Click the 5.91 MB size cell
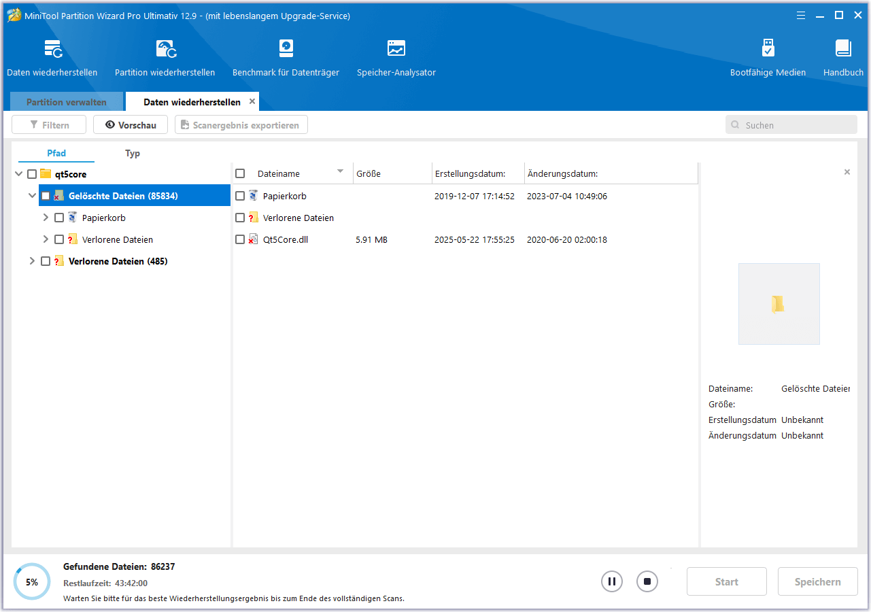Viewport: 871px width, 612px height. [x=372, y=239]
